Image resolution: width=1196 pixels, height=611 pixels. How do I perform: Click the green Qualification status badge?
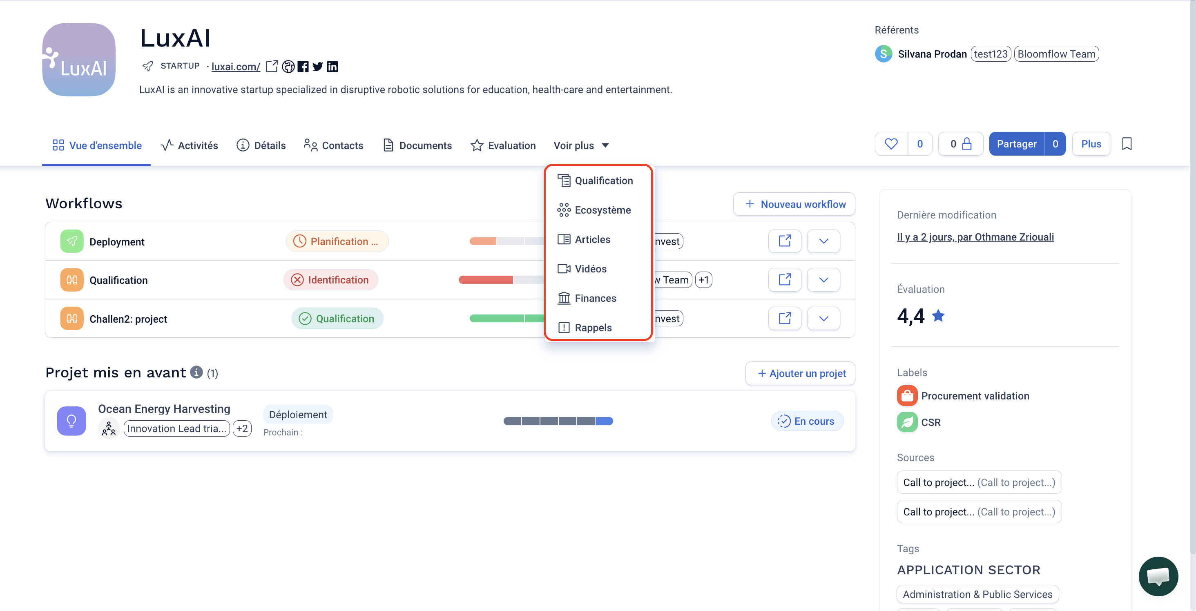tap(337, 319)
